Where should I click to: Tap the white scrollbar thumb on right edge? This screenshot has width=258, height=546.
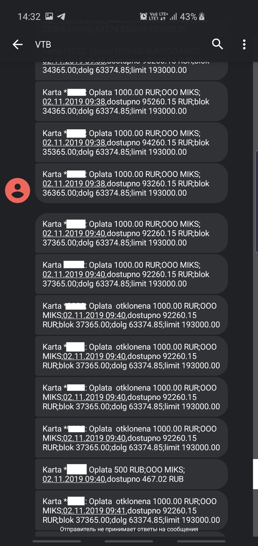point(255,474)
